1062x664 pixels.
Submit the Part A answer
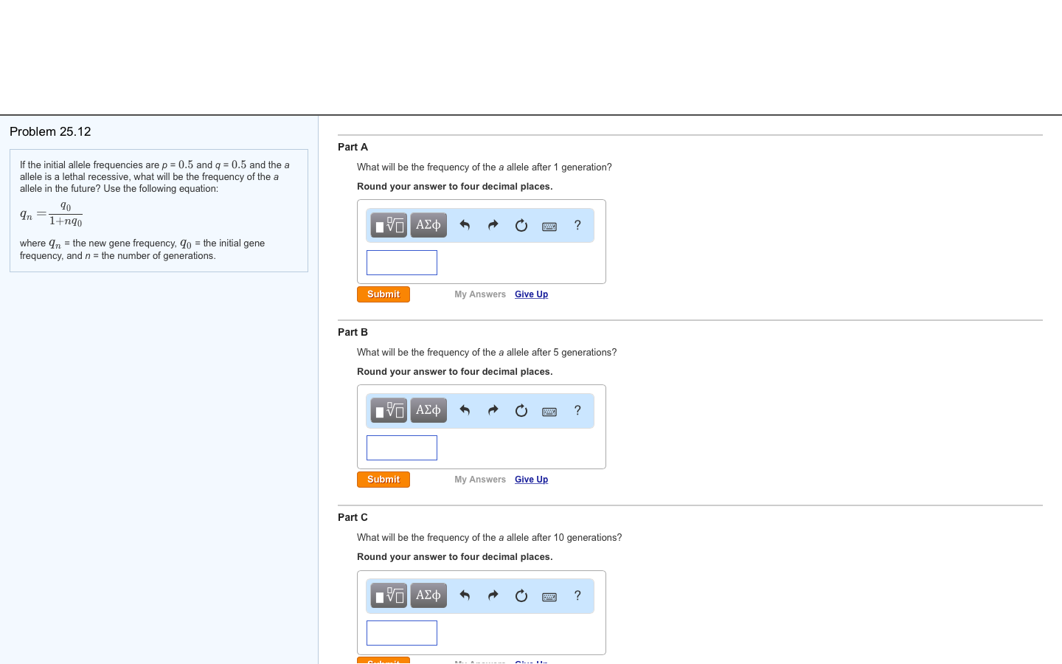pyautogui.click(x=383, y=294)
